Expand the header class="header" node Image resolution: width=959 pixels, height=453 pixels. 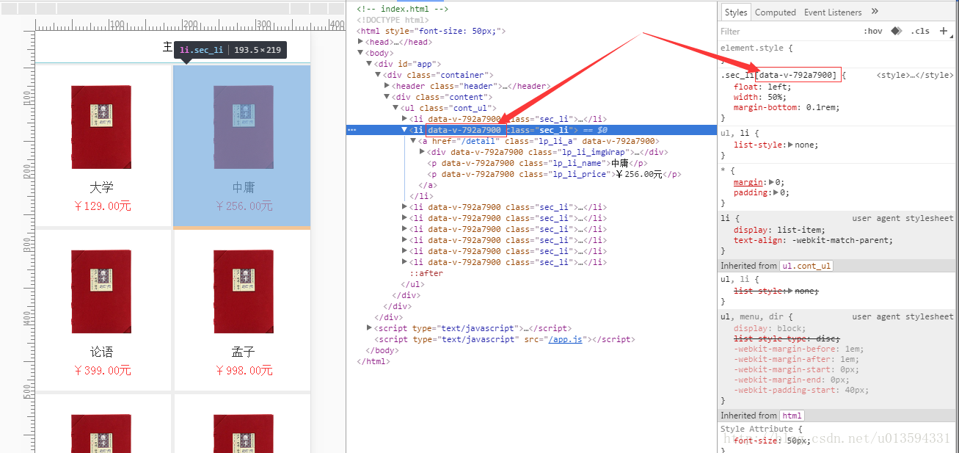pyautogui.click(x=387, y=86)
